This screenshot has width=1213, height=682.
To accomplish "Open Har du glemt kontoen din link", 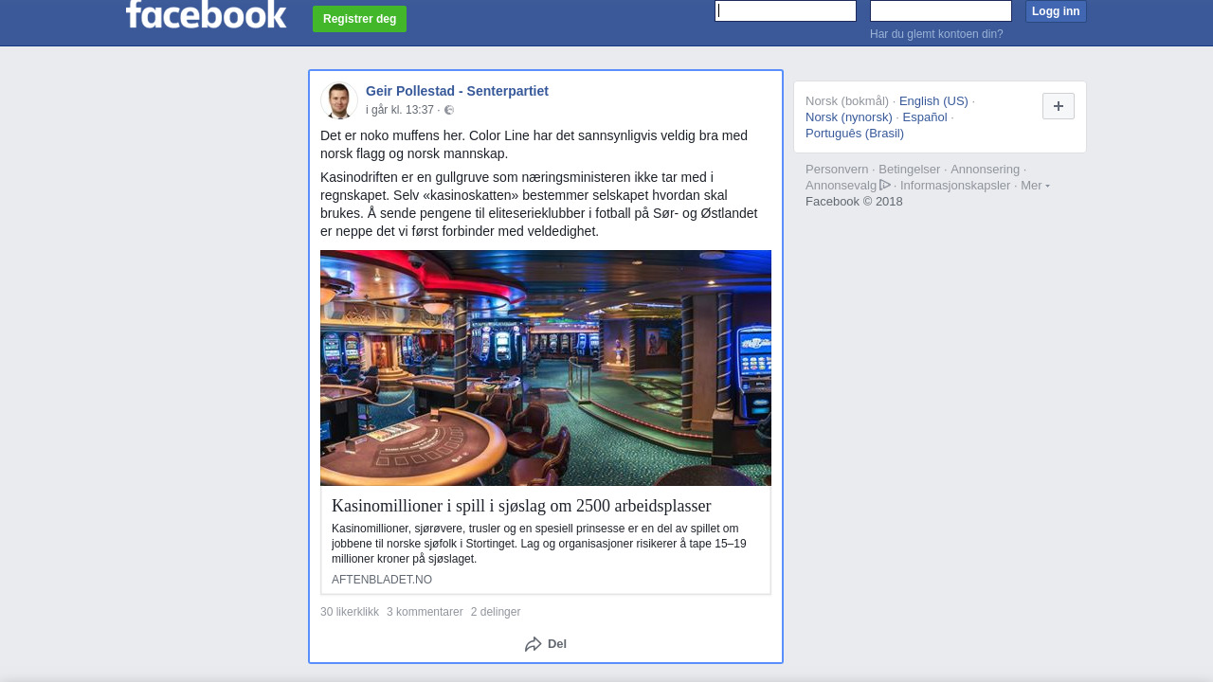I will point(936,34).
